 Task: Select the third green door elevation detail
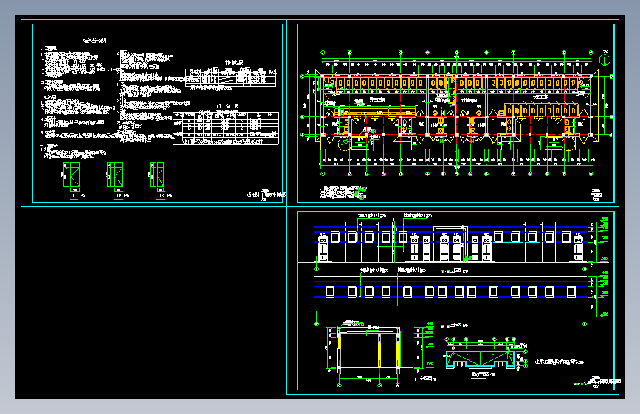tap(157, 176)
